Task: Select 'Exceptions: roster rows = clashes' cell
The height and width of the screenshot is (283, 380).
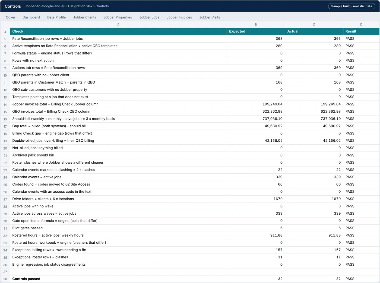Action: point(118,257)
